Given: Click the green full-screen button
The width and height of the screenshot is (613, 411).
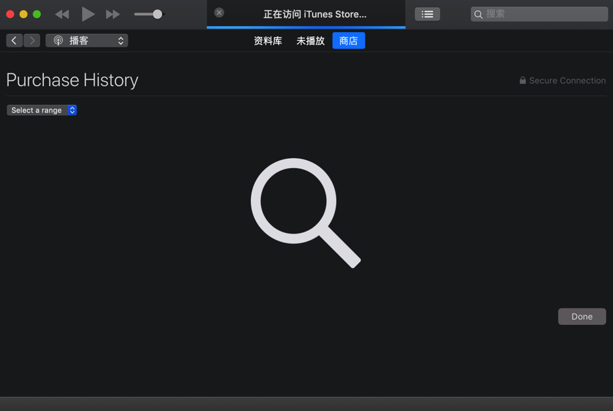Looking at the screenshot, I should (37, 15).
